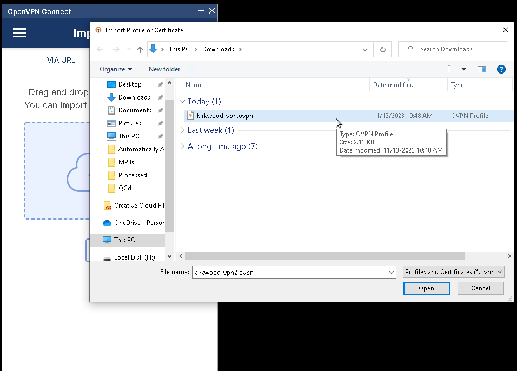Image resolution: width=517 pixels, height=371 pixels.
Task: Collapse the Today file group
Action: point(182,102)
